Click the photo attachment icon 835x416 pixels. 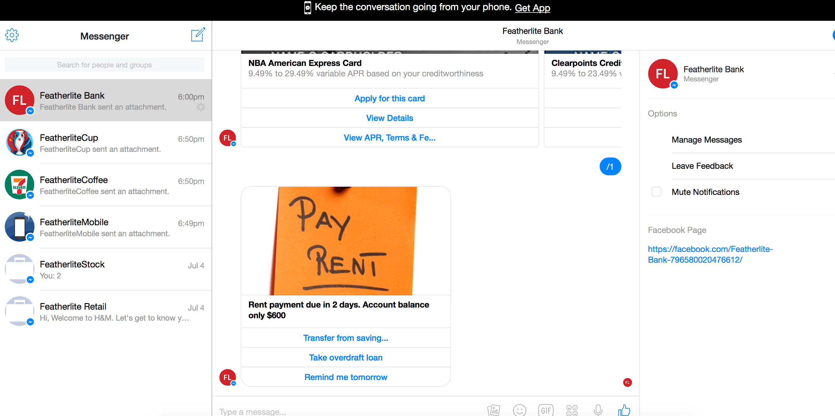point(494,410)
